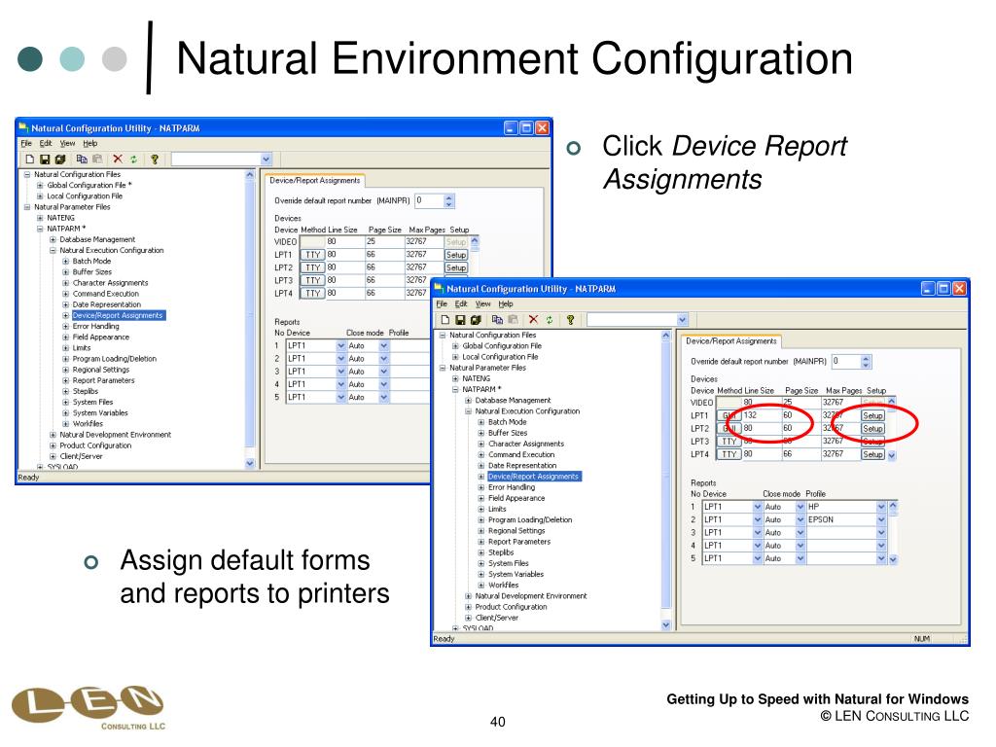
Task: Increase MAINPR value with stepper in front window
Action: click(x=866, y=358)
